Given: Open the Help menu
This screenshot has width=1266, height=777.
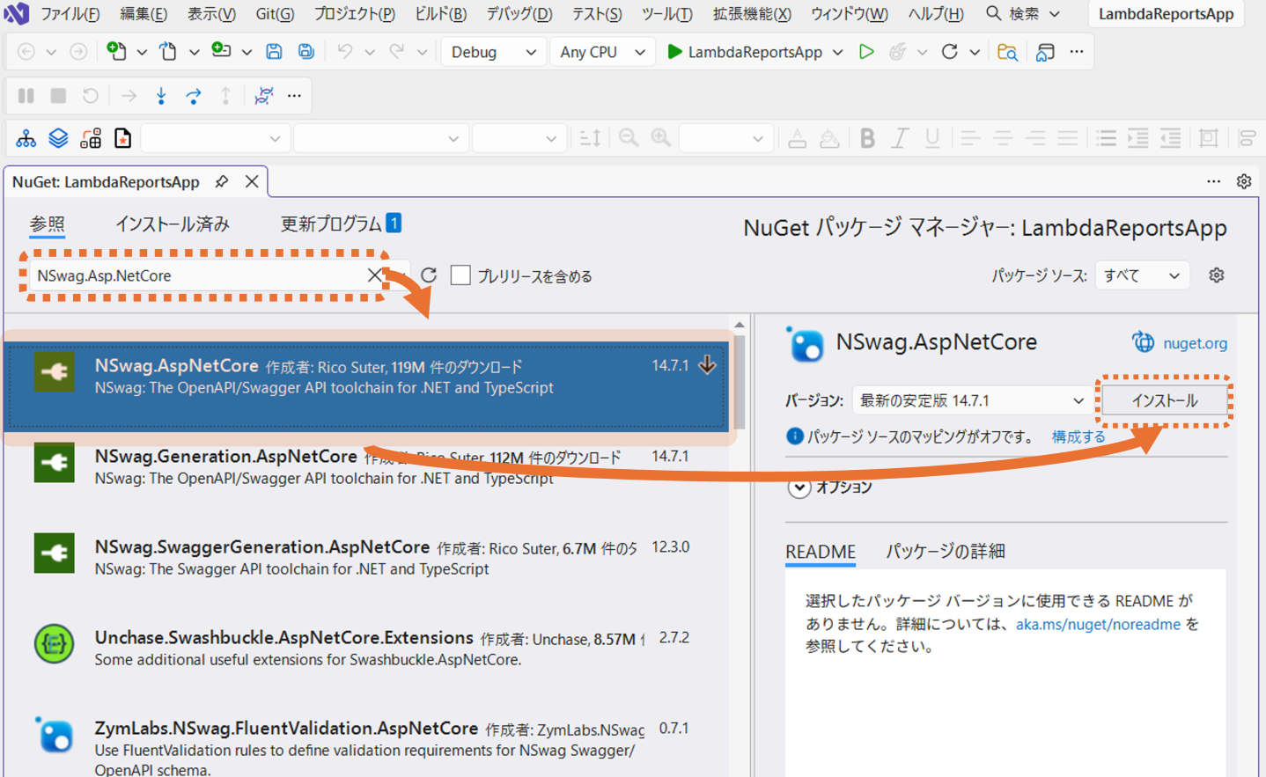Looking at the screenshot, I should click(x=936, y=14).
